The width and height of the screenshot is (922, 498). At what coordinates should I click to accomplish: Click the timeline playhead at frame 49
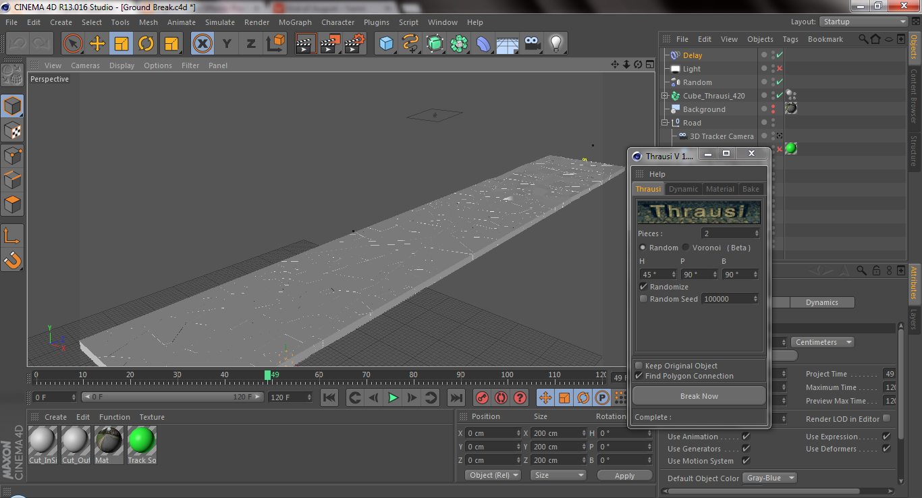tap(267, 375)
